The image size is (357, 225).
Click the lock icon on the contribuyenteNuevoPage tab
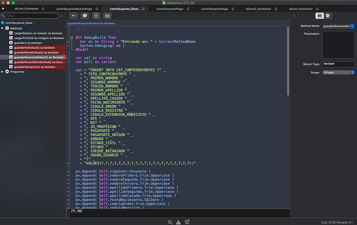97,9
